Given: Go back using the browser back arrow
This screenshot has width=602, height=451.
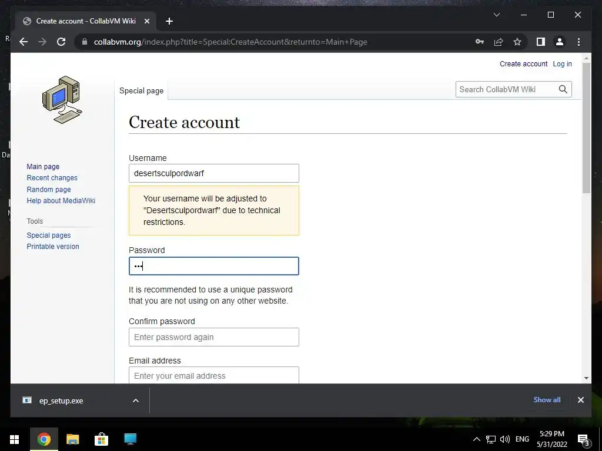Looking at the screenshot, I should pyautogui.click(x=24, y=42).
